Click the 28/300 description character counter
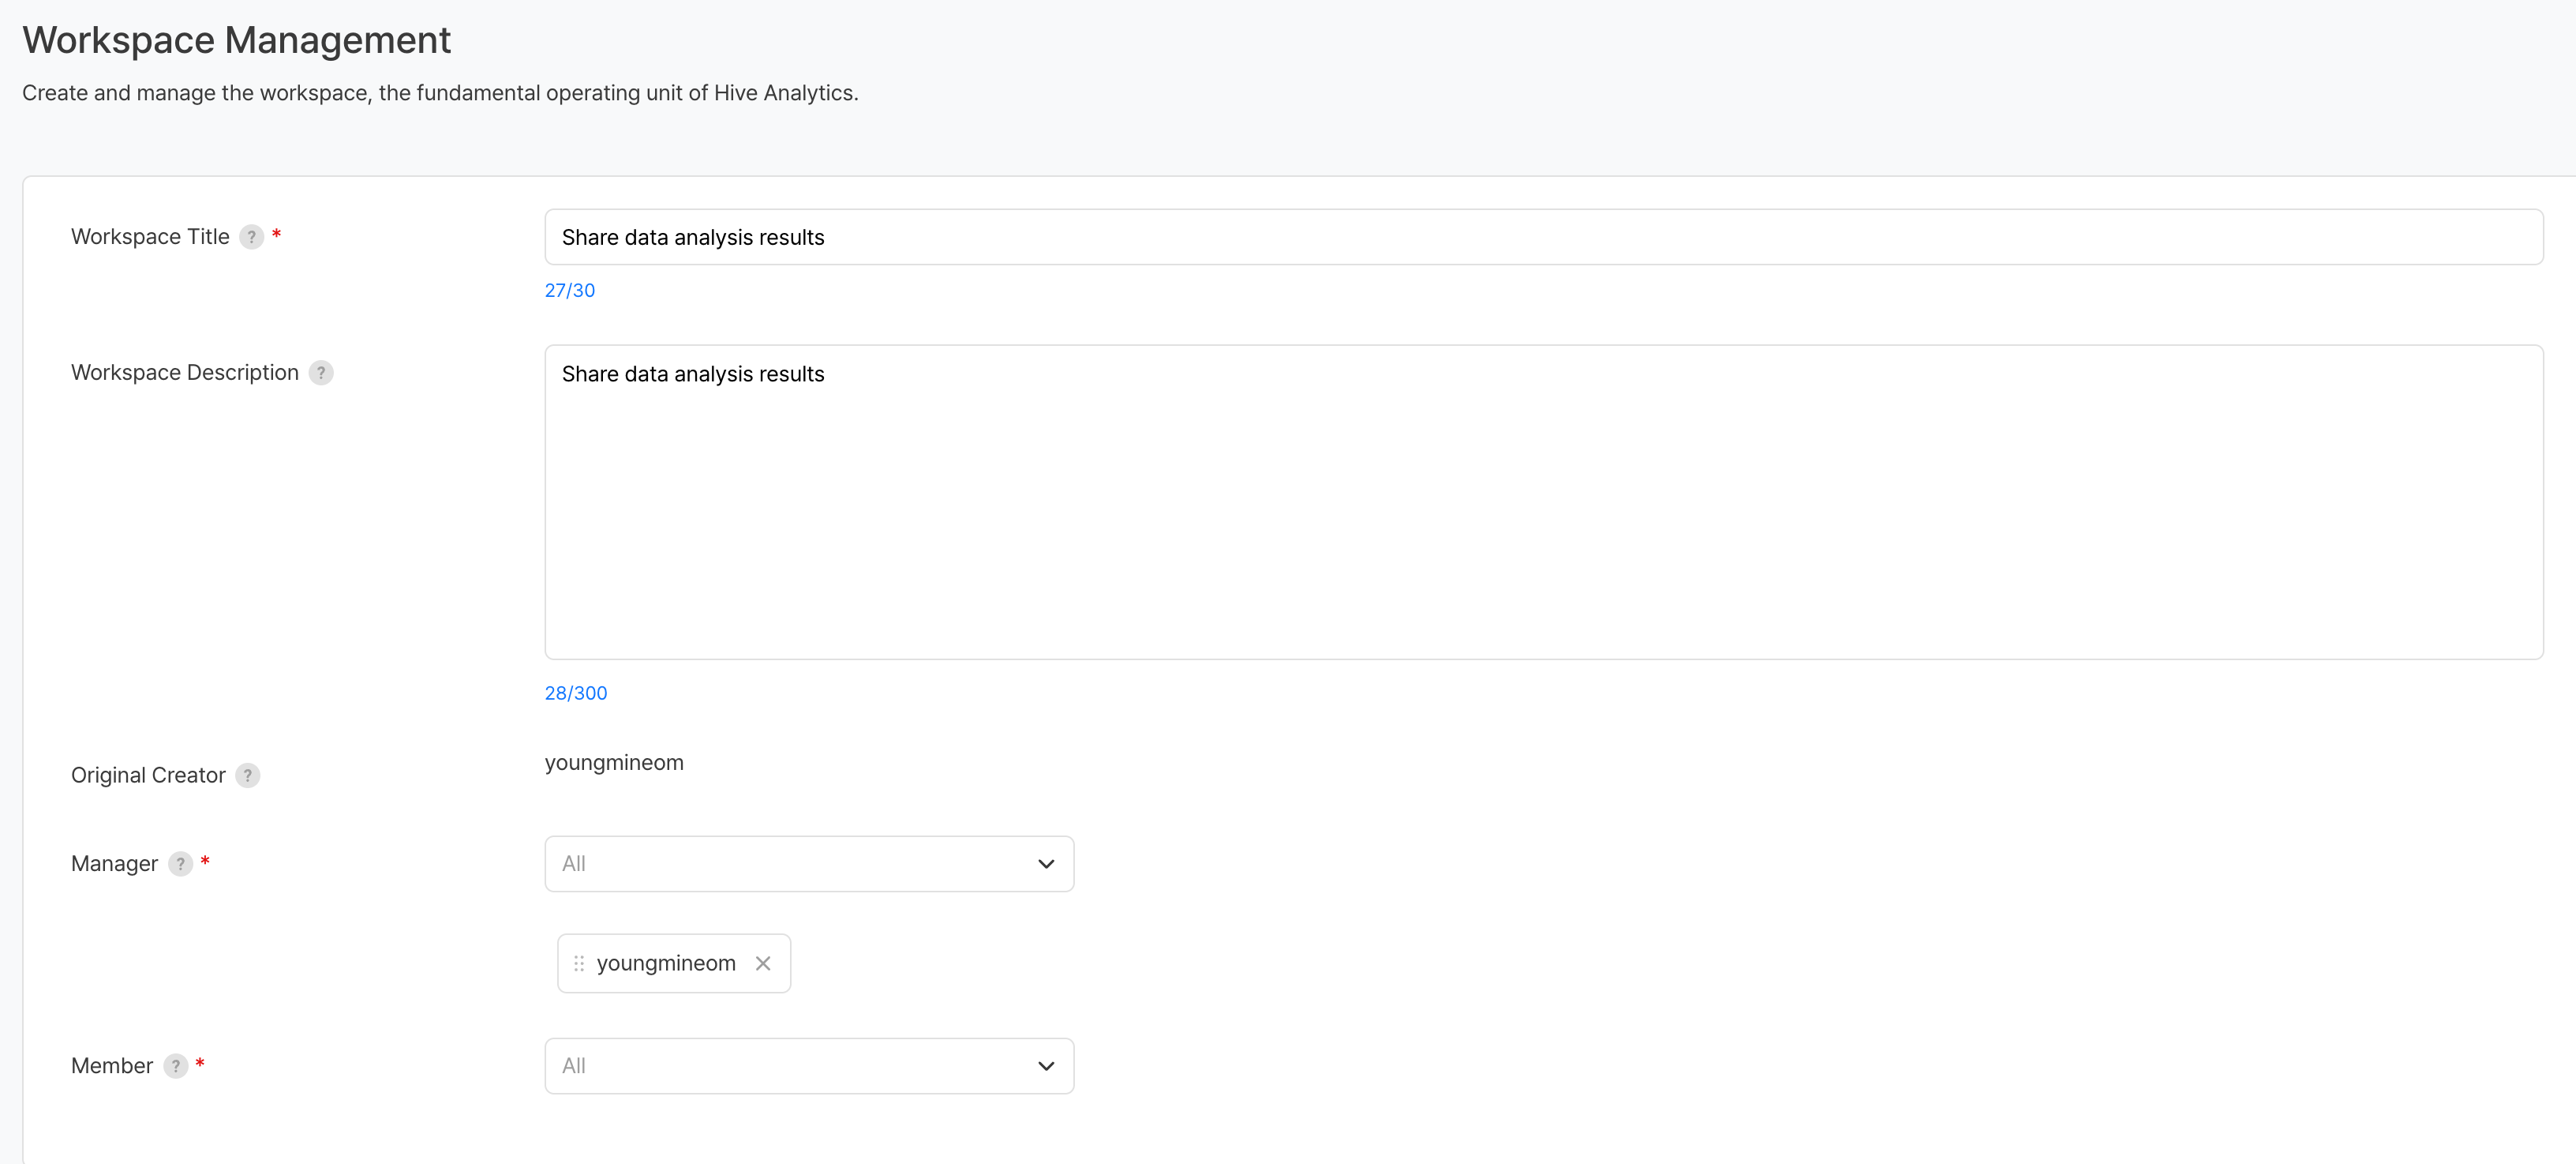 pos(575,693)
